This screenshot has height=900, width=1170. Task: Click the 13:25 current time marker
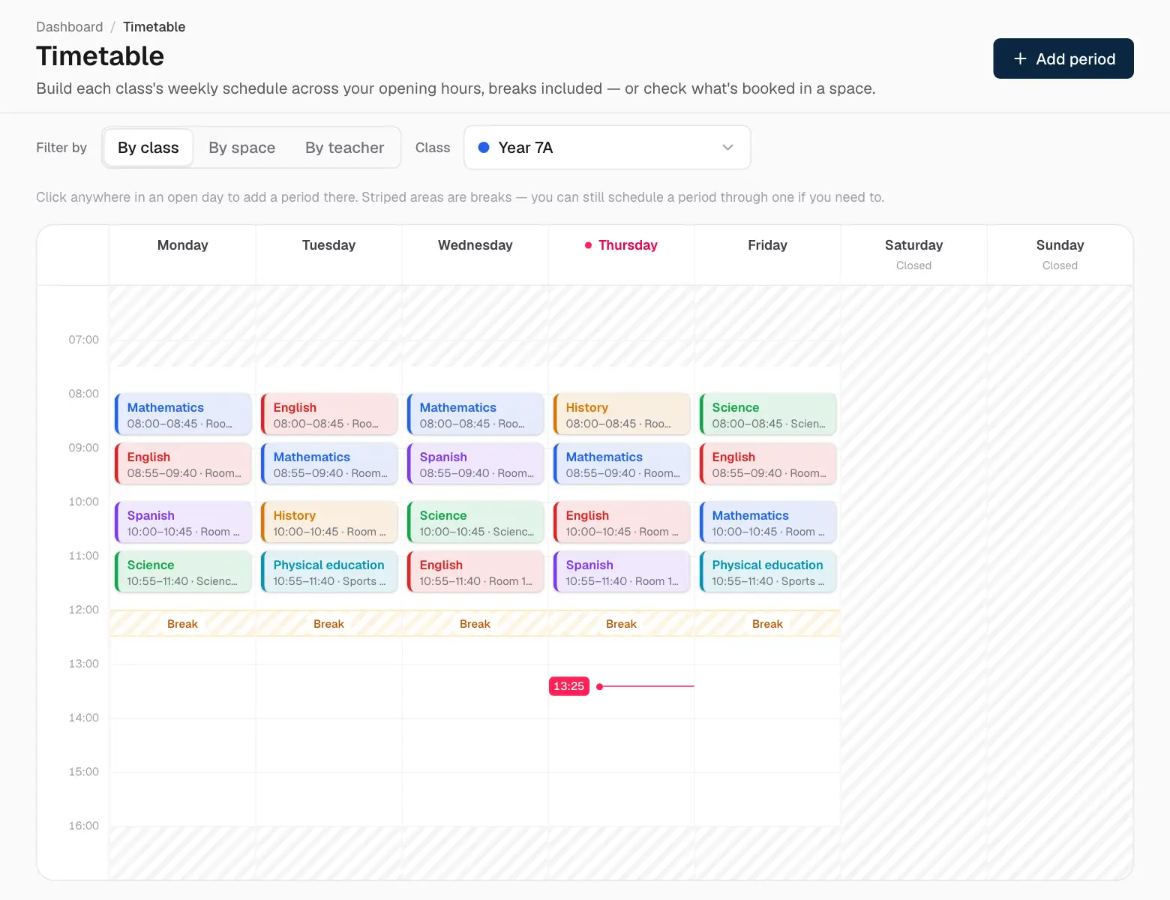569,686
